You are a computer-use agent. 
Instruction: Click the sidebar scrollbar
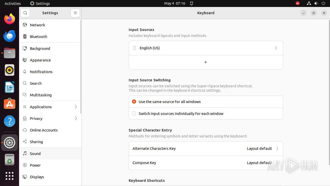(81, 67)
